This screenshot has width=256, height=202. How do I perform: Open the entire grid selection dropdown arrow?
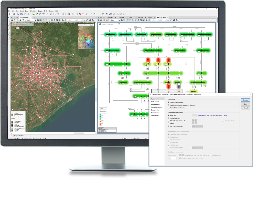[193, 115]
